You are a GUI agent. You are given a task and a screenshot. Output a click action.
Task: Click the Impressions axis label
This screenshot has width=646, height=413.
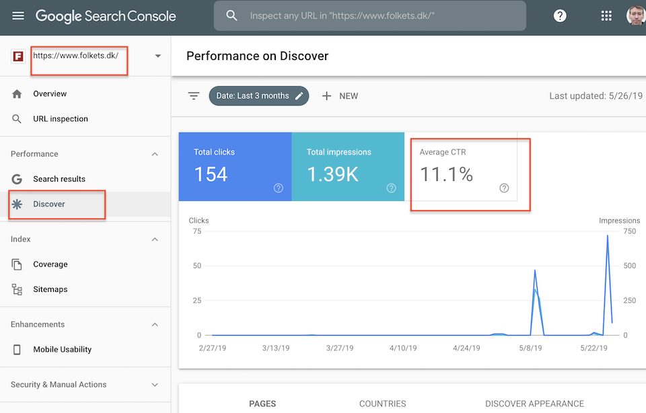point(620,221)
